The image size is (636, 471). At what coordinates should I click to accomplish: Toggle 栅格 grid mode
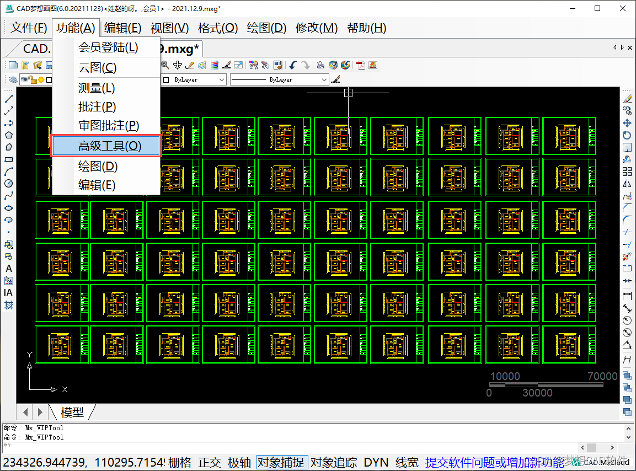click(x=180, y=463)
